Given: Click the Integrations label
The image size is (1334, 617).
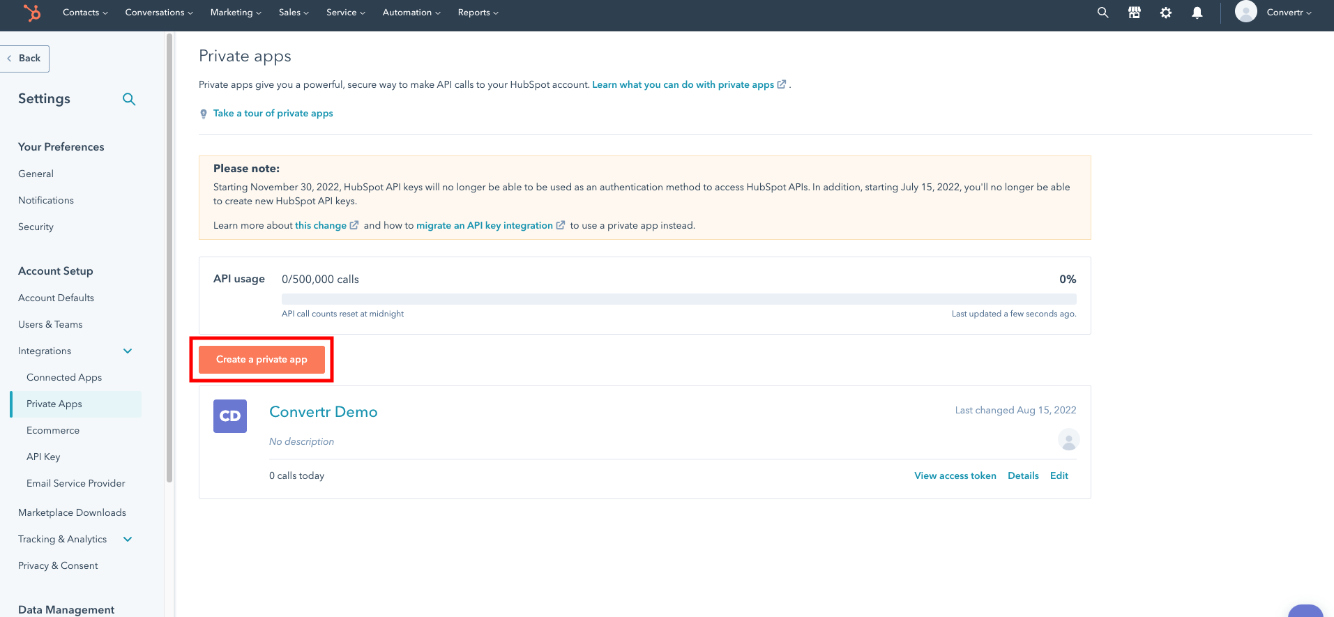Looking at the screenshot, I should 45,351.
